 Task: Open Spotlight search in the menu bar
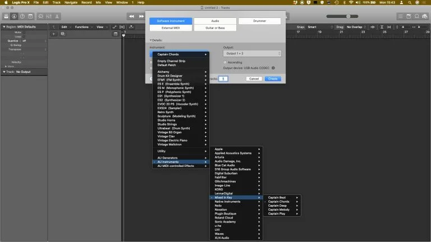pyautogui.click(x=410, y=2)
